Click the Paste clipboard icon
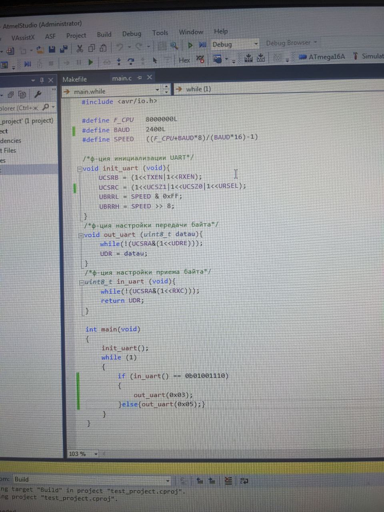The width and height of the screenshot is (384, 512). click(x=103, y=48)
